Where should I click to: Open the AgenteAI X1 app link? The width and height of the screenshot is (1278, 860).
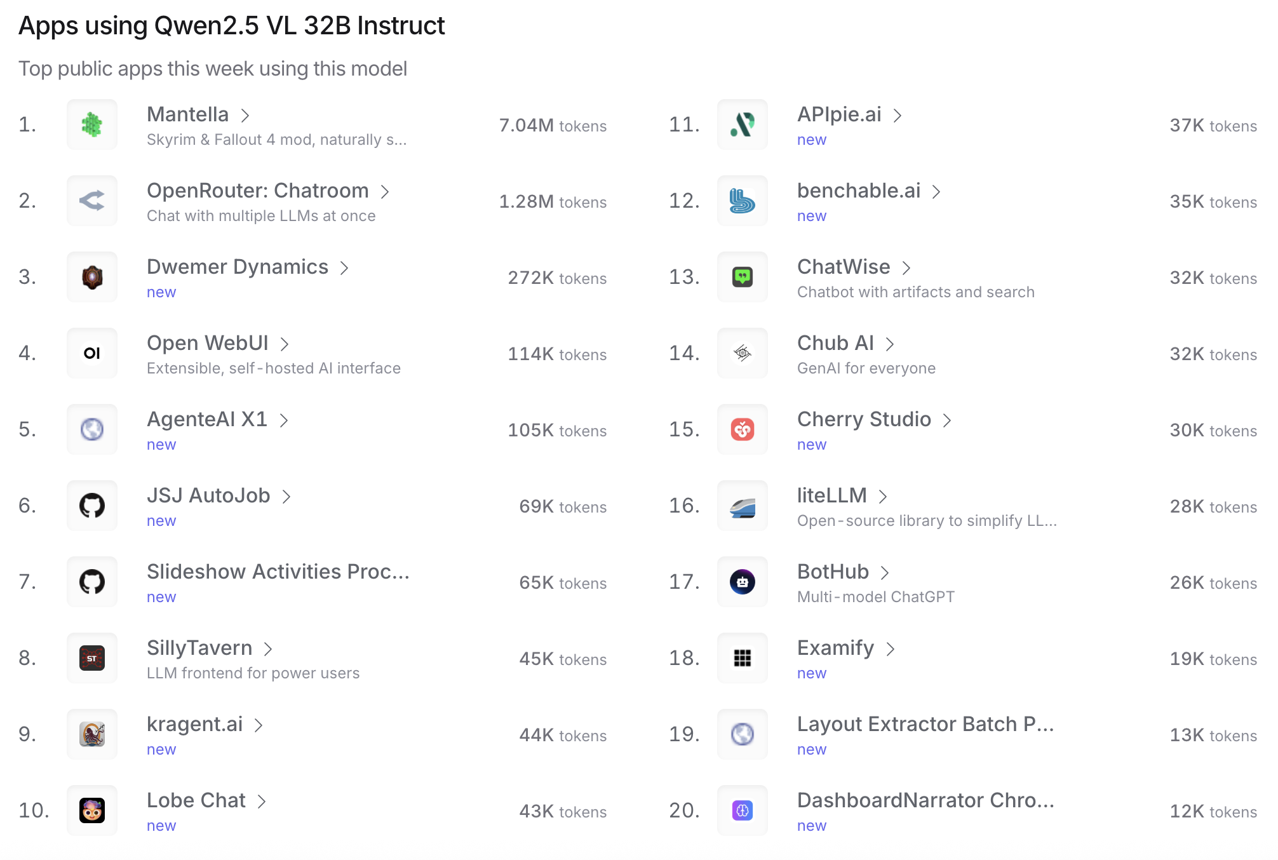[x=207, y=419]
